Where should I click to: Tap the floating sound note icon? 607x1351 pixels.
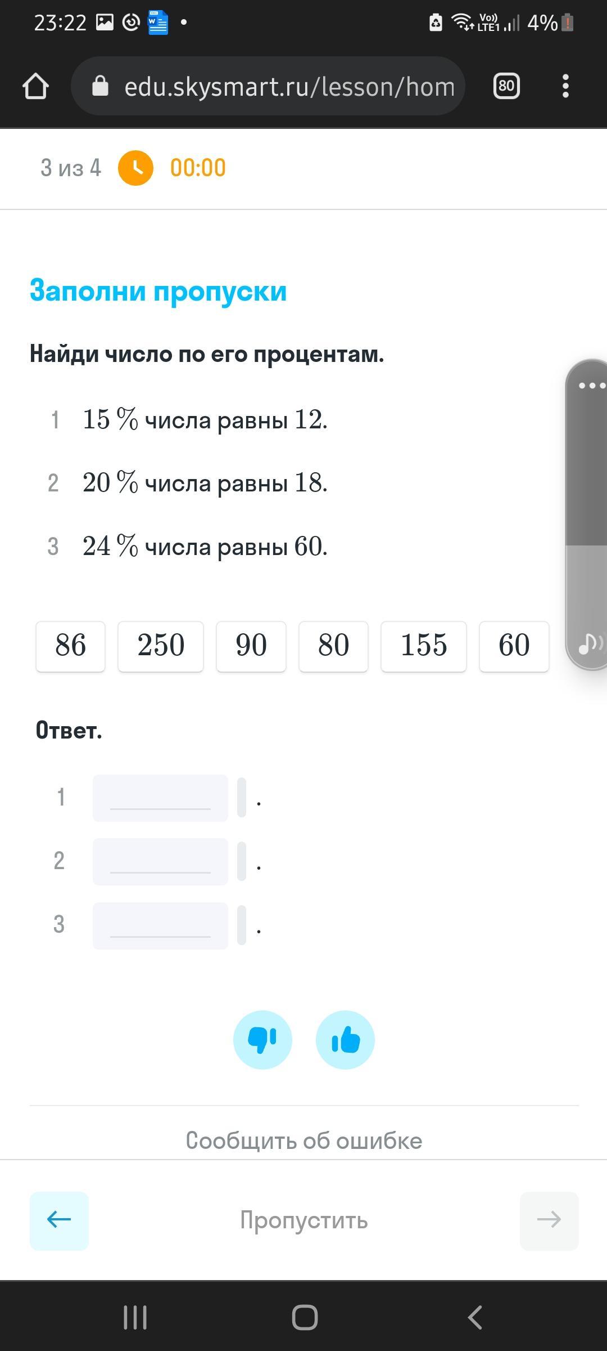pyautogui.click(x=589, y=642)
